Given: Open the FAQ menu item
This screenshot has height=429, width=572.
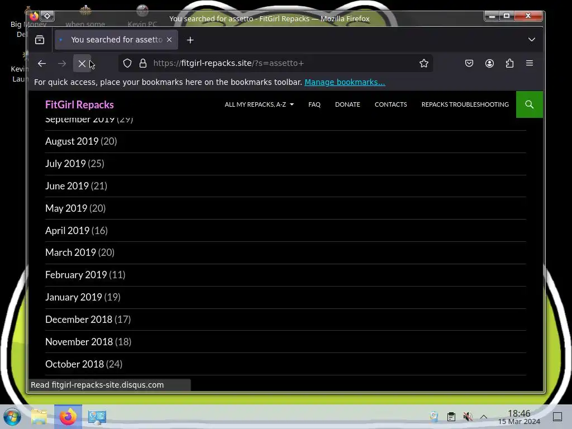Looking at the screenshot, I should (314, 104).
